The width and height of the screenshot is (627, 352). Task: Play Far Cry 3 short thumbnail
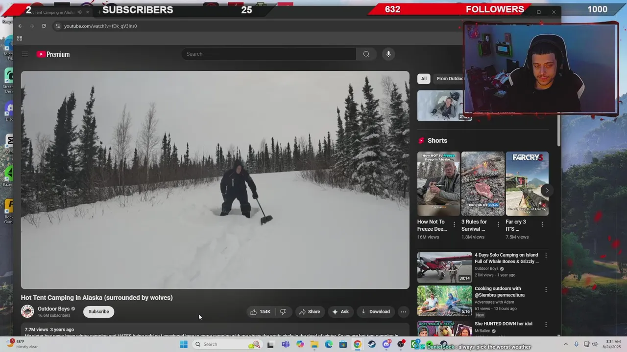pyautogui.click(x=527, y=183)
